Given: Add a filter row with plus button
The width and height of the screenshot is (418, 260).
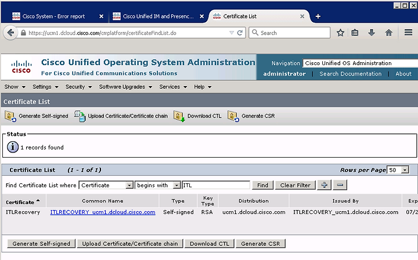Looking at the screenshot, I should pos(324,185).
